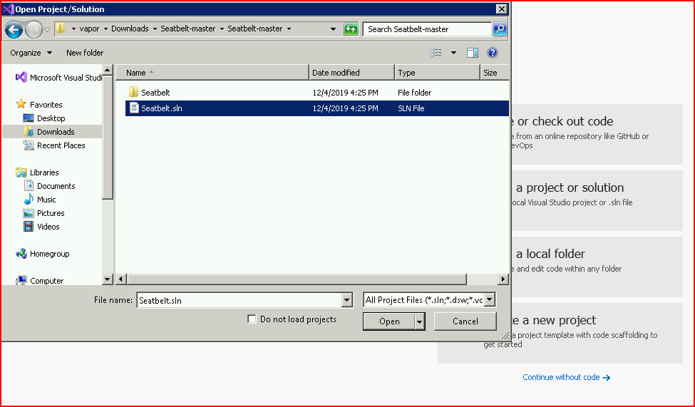Click the new project card in Visual Studio
This screenshot has width=695, height=407.
pos(597,333)
